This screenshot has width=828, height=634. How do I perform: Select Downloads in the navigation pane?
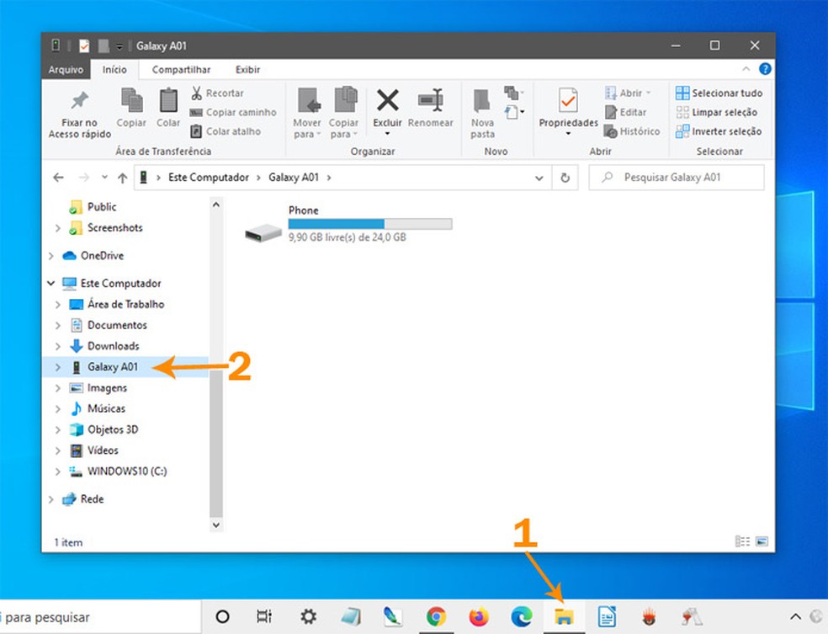(x=113, y=346)
